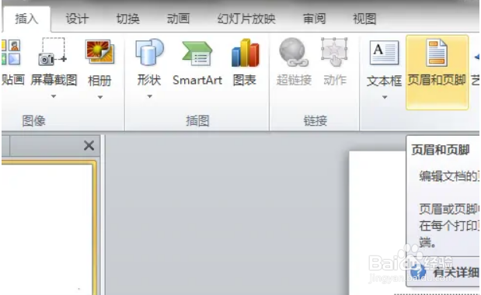
Task: Click the 文本框 text box icon
Action: point(384,53)
